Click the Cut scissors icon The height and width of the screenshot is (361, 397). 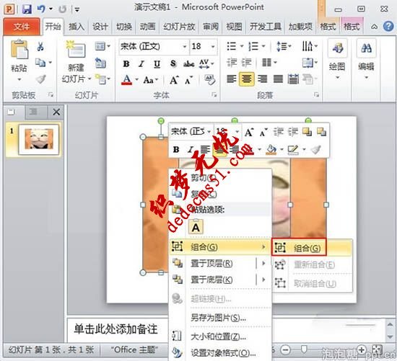40,47
